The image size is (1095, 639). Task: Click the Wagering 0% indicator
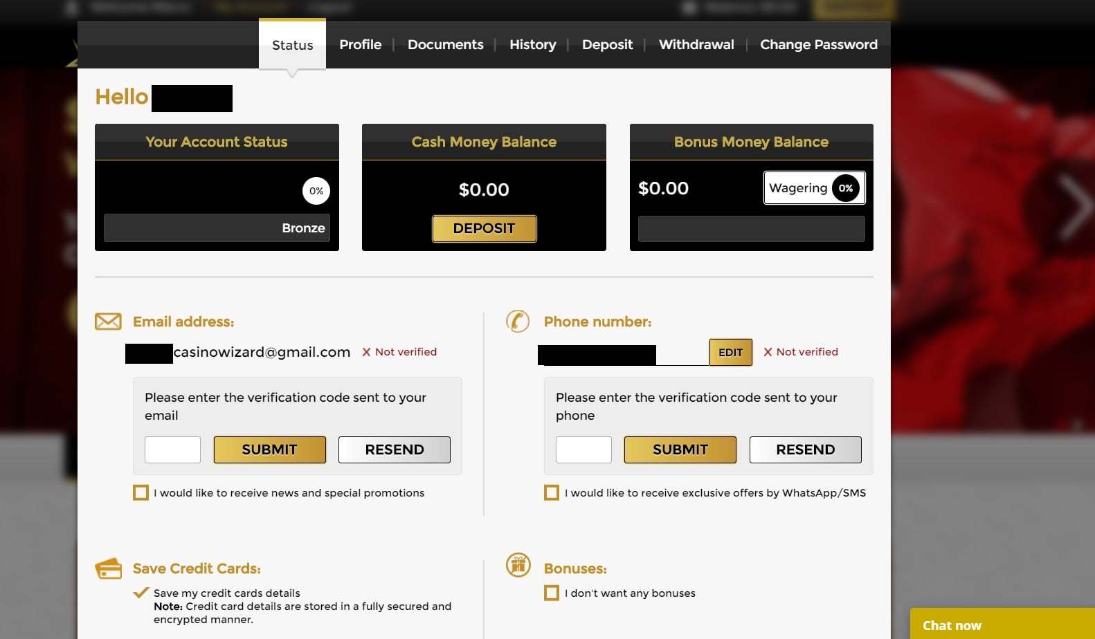[x=814, y=188]
